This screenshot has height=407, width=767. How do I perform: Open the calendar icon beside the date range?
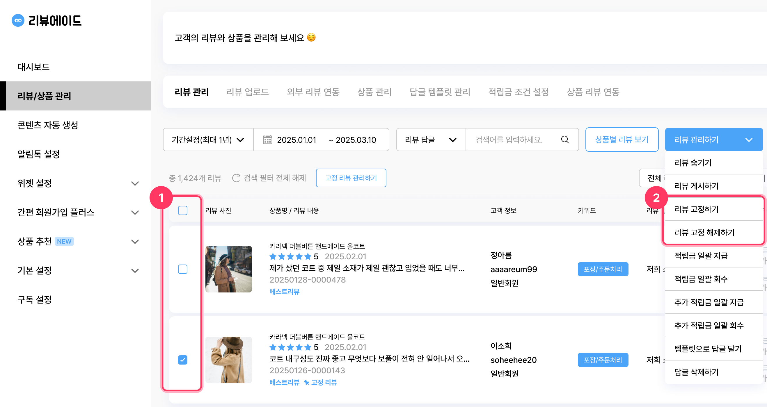(x=267, y=140)
